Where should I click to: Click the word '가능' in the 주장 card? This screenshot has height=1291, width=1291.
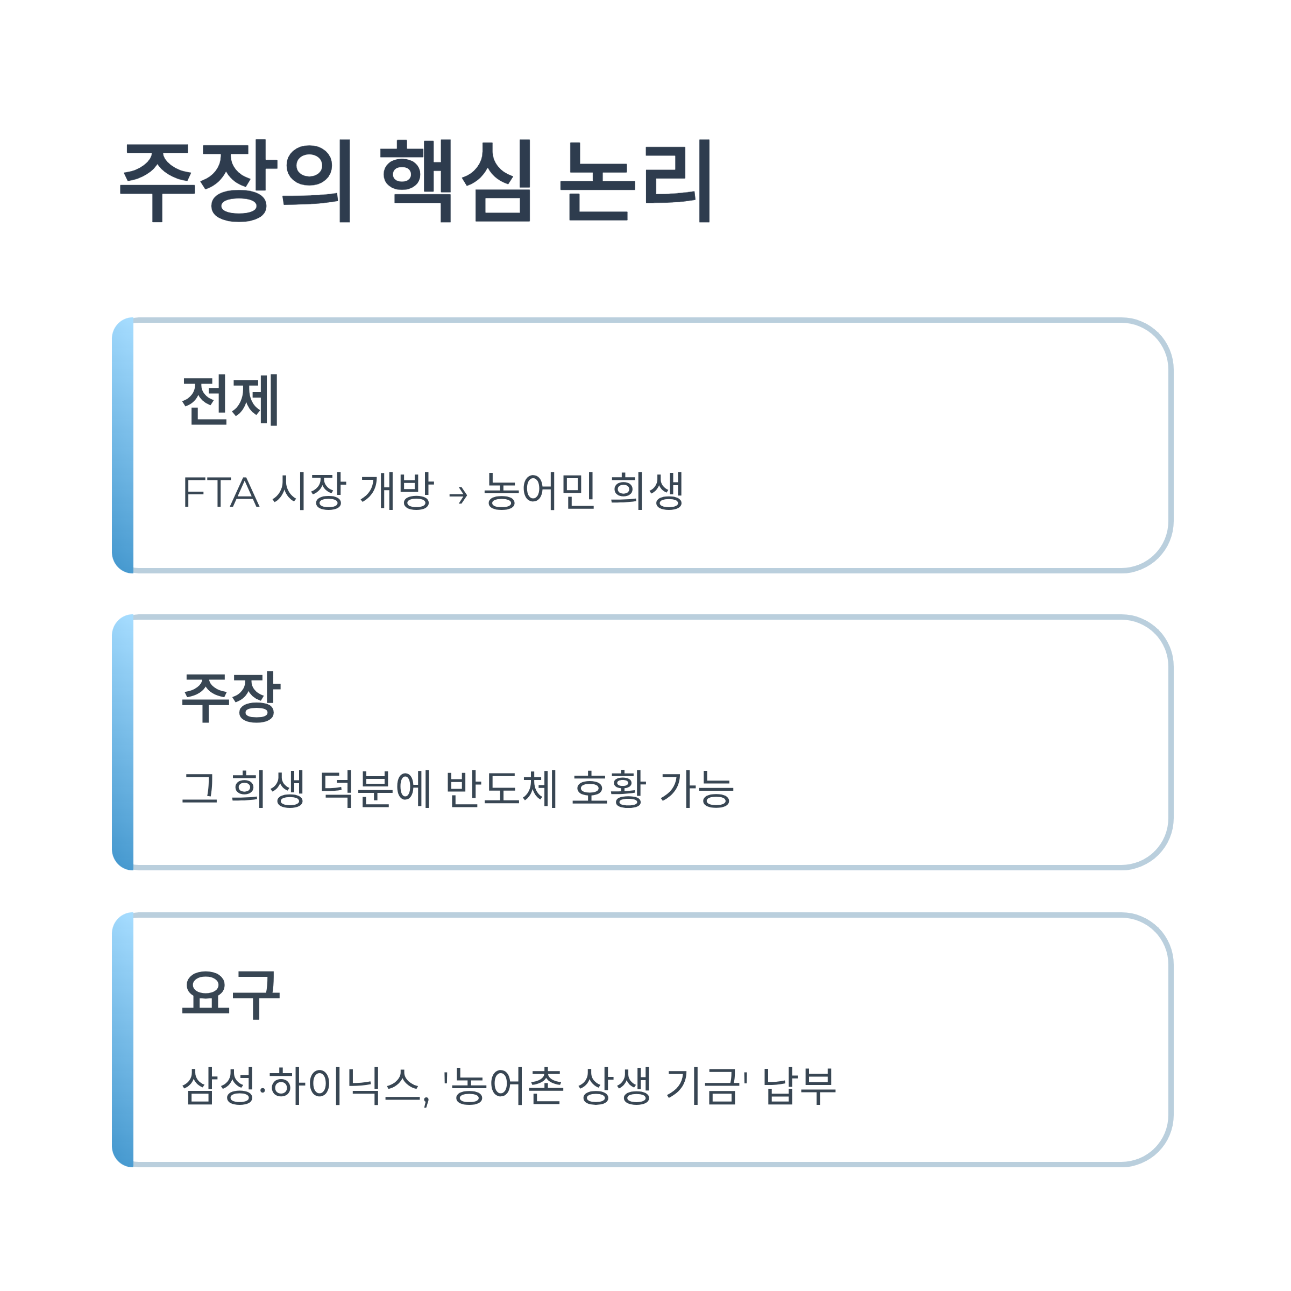click(x=697, y=789)
